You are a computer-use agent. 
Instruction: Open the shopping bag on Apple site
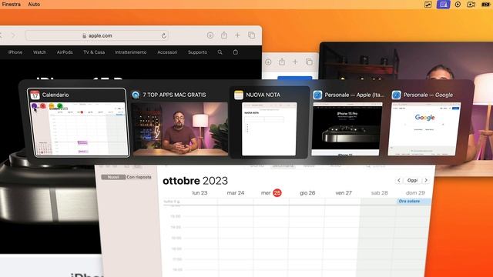coord(236,52)
